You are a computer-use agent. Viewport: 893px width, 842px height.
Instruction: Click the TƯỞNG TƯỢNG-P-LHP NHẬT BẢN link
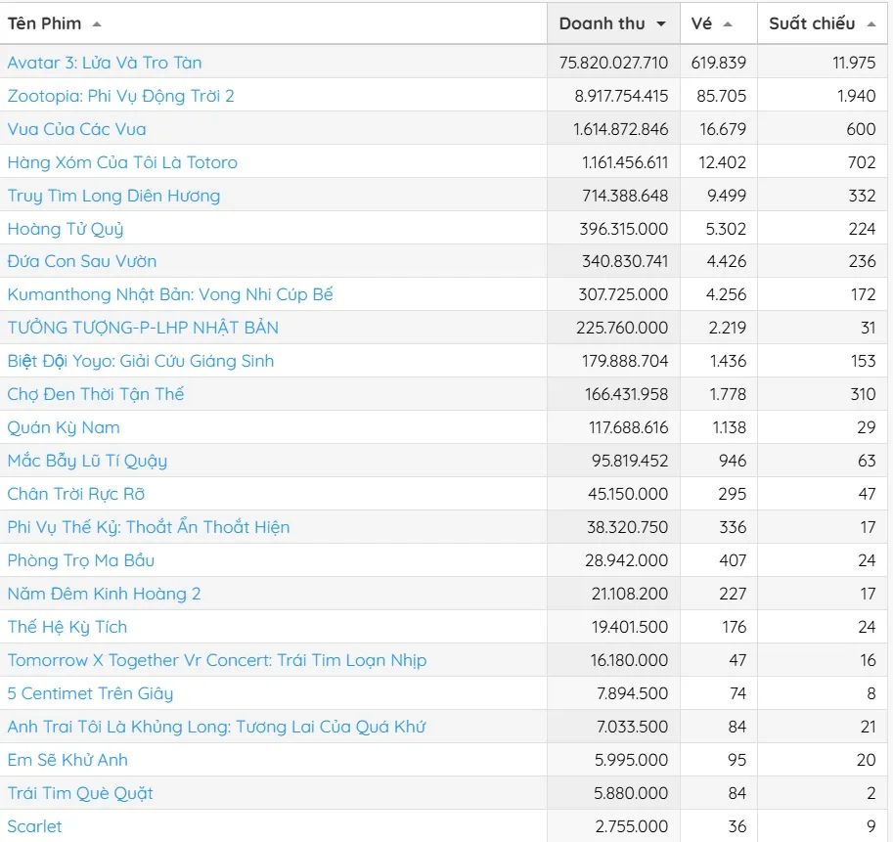pyautogui.click(x=143, y=328)
